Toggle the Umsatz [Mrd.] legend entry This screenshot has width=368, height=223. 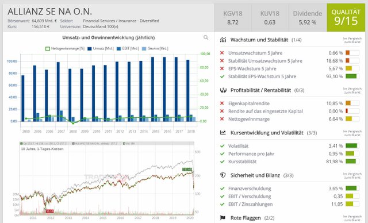click(101, 48)
